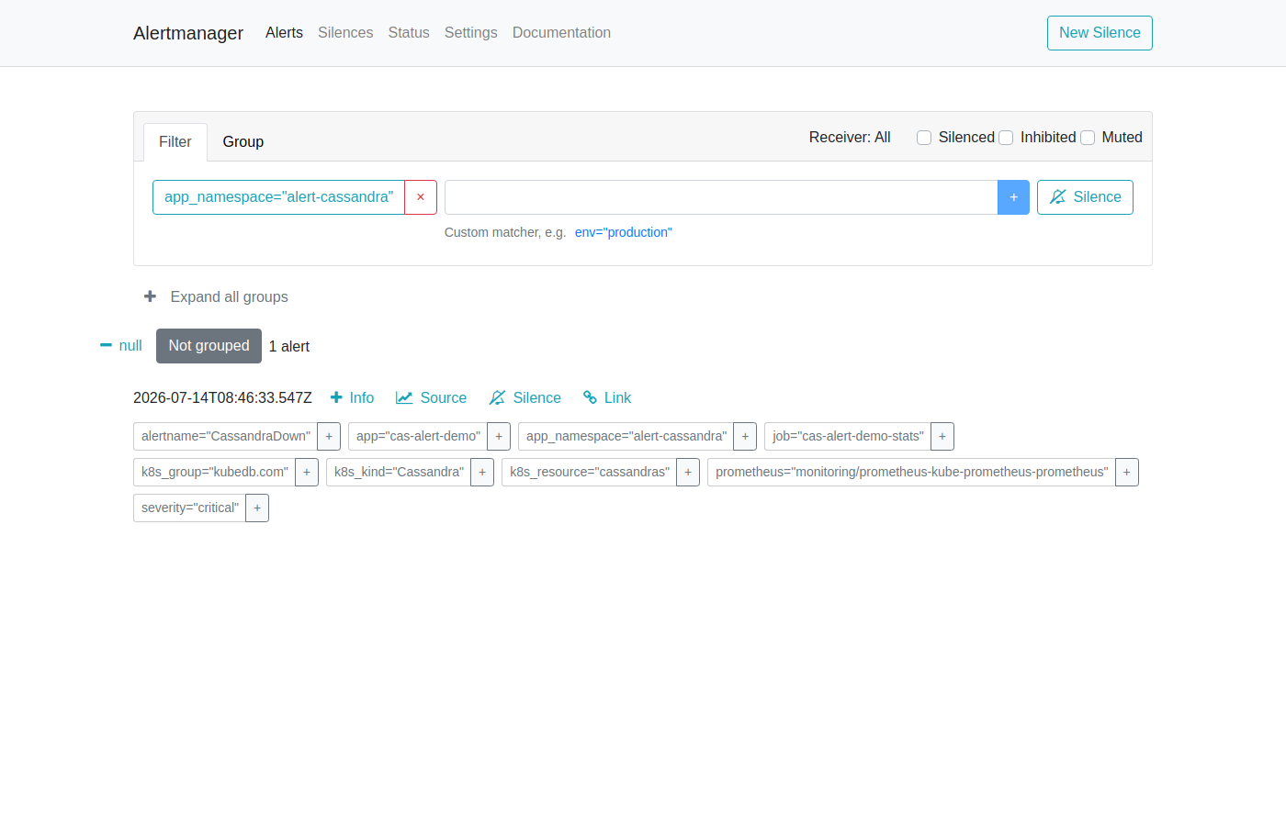Show alert Info details
This screenshot has height=826, width=1286.
click(352, 397)
